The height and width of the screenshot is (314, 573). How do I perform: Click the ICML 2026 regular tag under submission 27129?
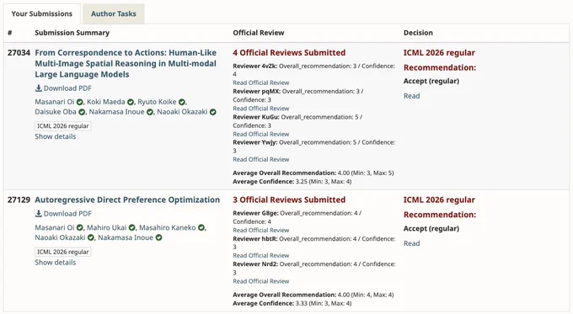(x=63, y=252)
